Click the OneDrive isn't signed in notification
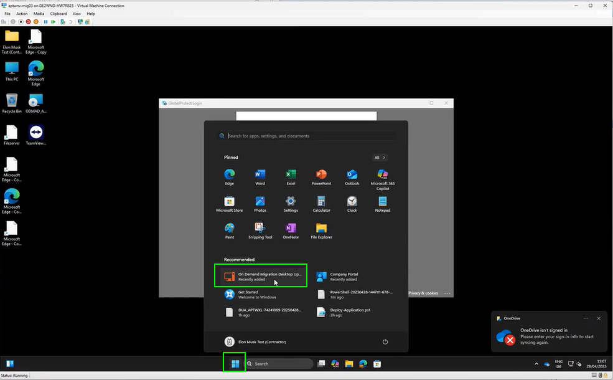 click(x=549, y=331)
